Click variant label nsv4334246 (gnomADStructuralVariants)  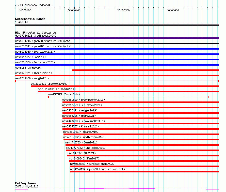[x=43, y=41]
